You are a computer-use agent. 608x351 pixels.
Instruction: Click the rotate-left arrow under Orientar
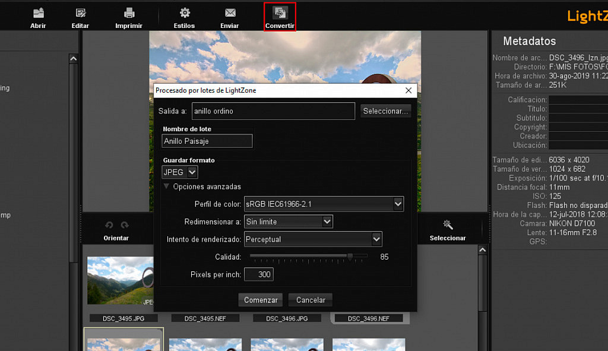(107, 225)
